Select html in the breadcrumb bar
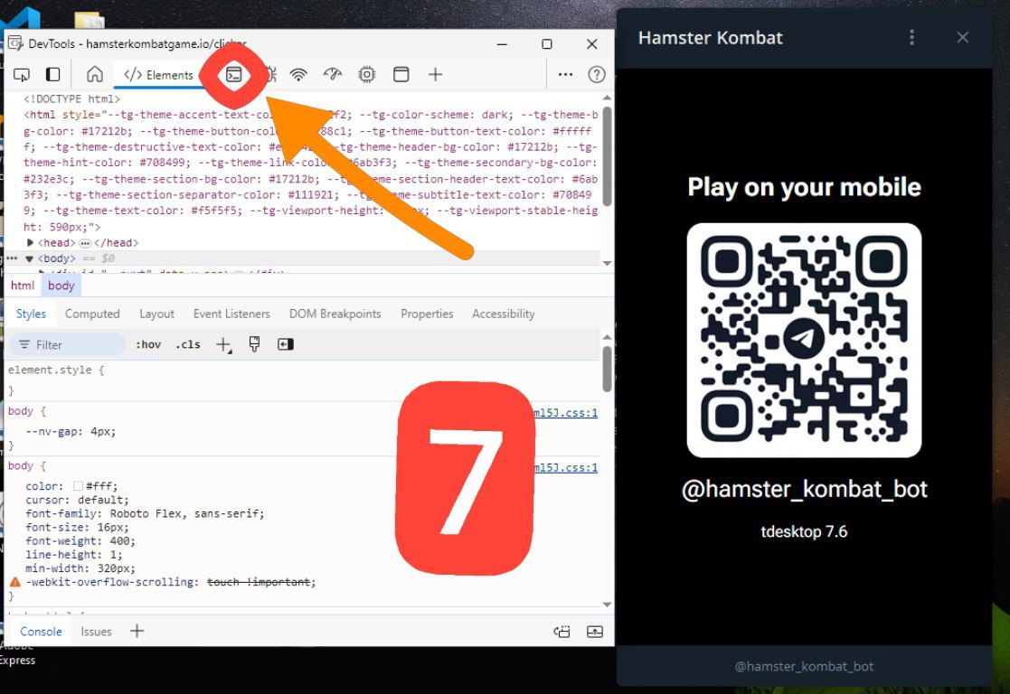This screenshot has width=1010, height=694. coord(23,286)
